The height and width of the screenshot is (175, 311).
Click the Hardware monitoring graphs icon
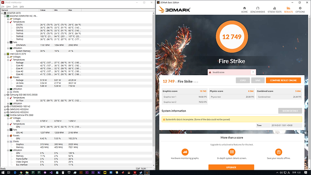pyautogui.click(x=185, y=152)
